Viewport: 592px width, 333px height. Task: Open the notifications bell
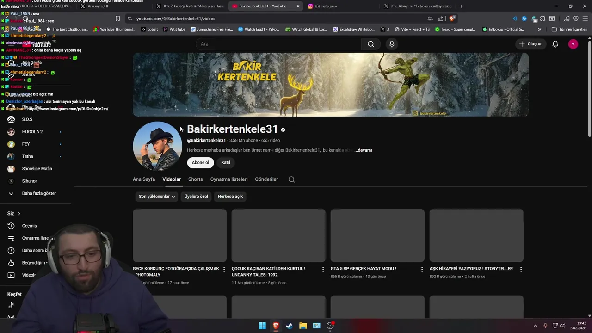point(555,44)
